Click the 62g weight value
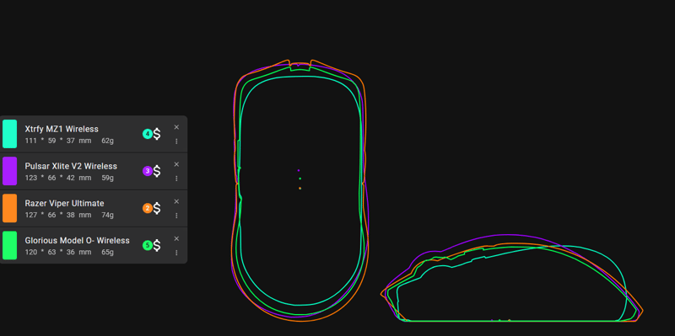 108,141
